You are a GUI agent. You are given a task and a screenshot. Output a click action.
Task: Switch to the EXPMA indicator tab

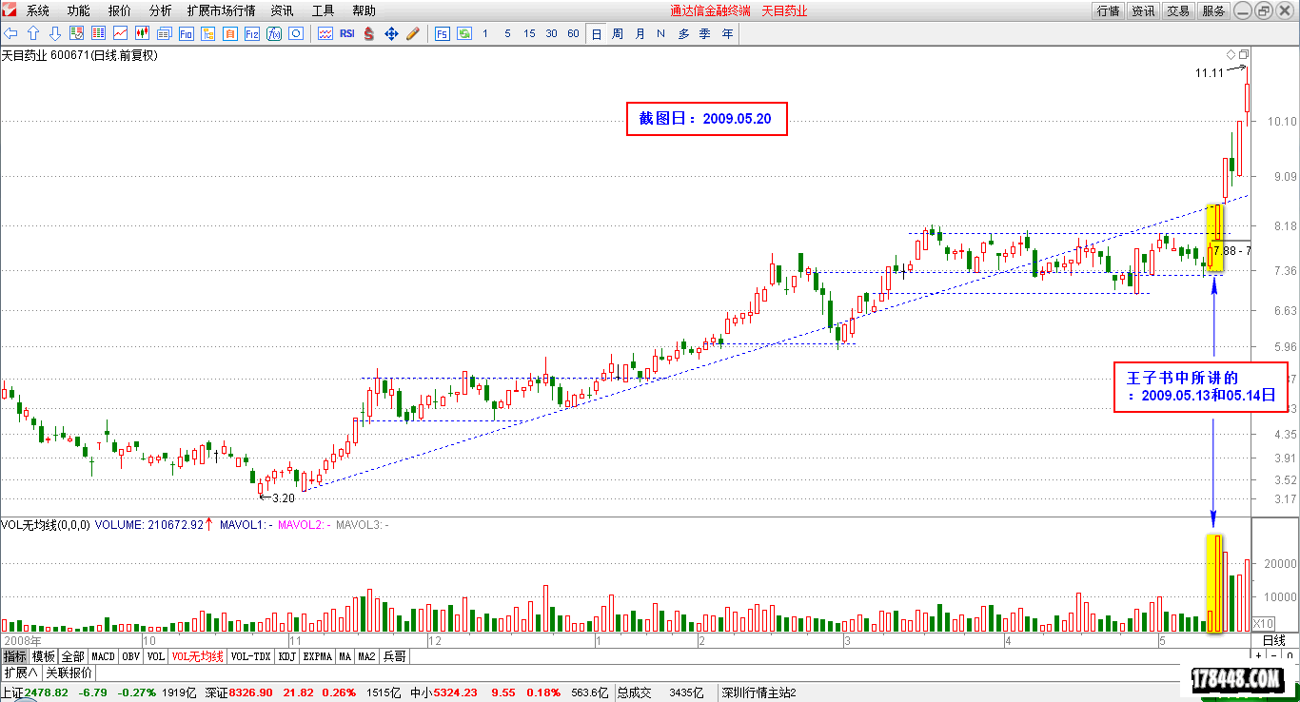coord(319,656)
